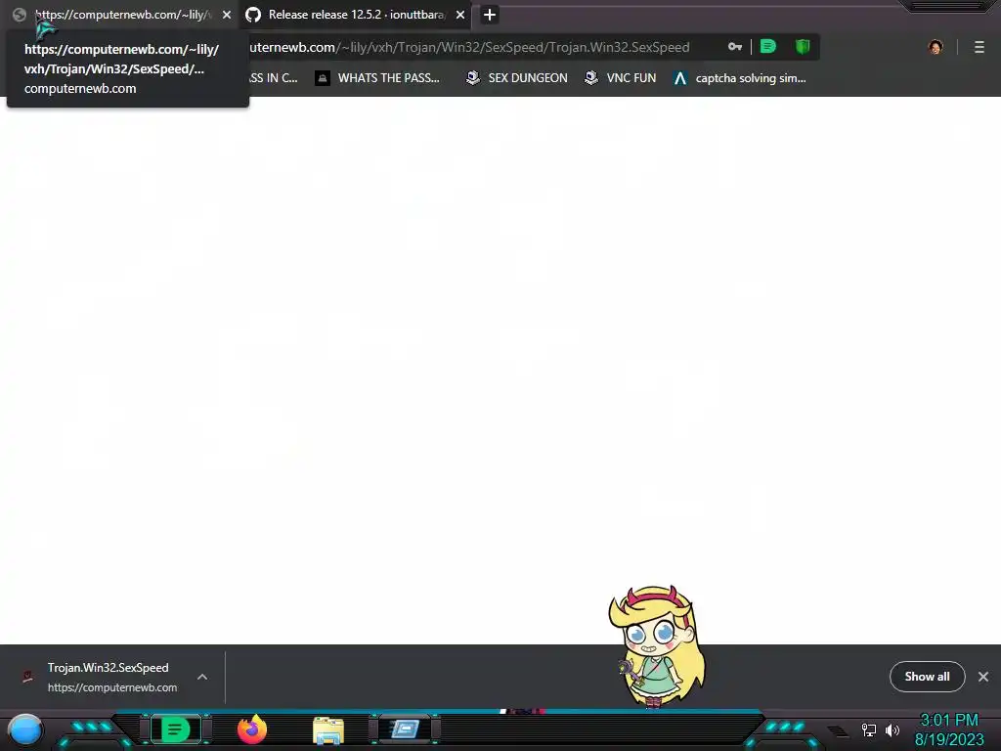Open the blue window app on taskbar

tap(405, 729)
